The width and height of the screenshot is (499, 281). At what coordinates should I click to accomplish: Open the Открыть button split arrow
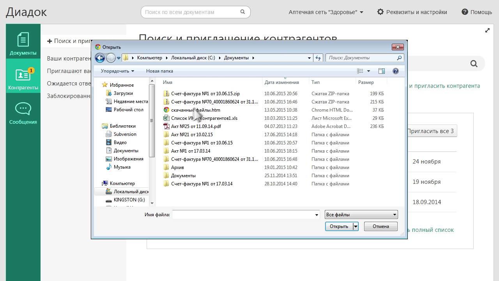356,226
